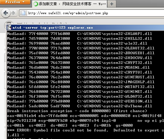The height and width of the screenshot is (139, 164).
Task: Click the ntsd console window icon
Action: pyautogui.click(x=9, y=28)
